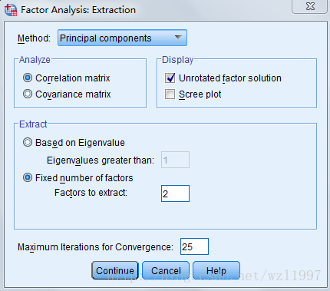Click the Eigenvalues greater than input box
The width and height of the screenshot is (330, 291).
tap(175, 160)
